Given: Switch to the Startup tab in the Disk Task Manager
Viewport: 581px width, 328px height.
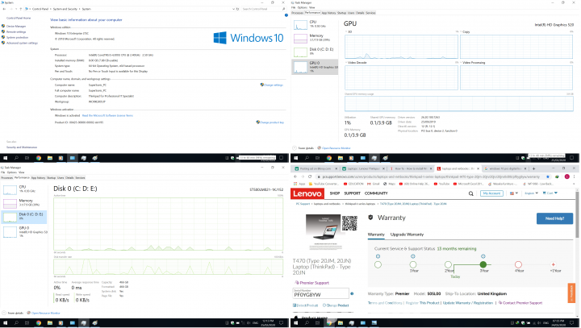Looking at the screenshot, I should coord(51,177).
